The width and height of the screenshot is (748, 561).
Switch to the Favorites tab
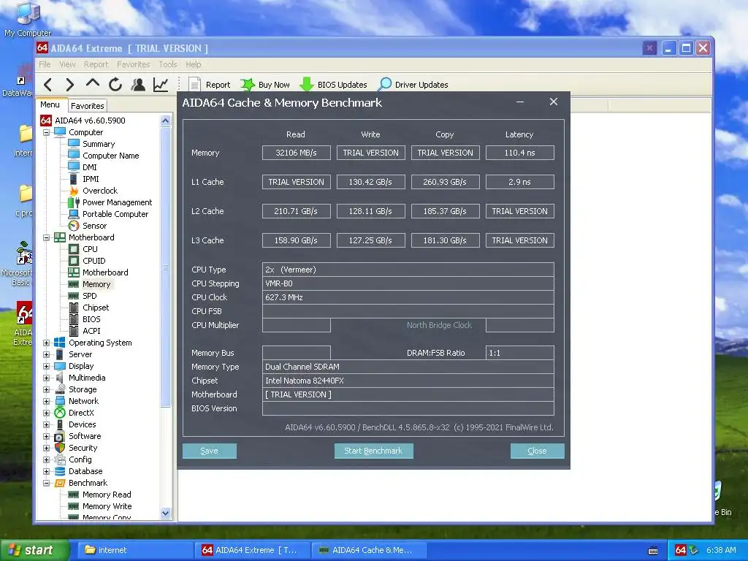(x=88, y=106)
